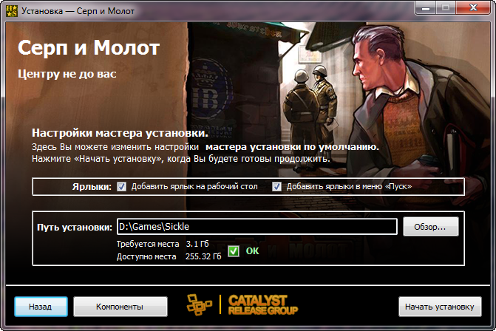The height and width of the screenshot is (331, 496).
Task: Click the CATALYST RELEASE GROUP text logo
Action: tap(263, 304)
